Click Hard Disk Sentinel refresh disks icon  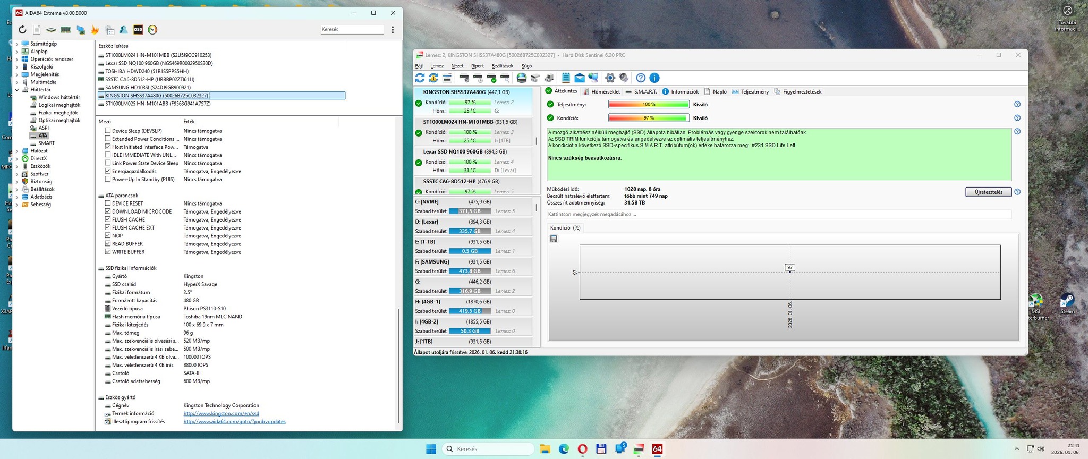420,78
